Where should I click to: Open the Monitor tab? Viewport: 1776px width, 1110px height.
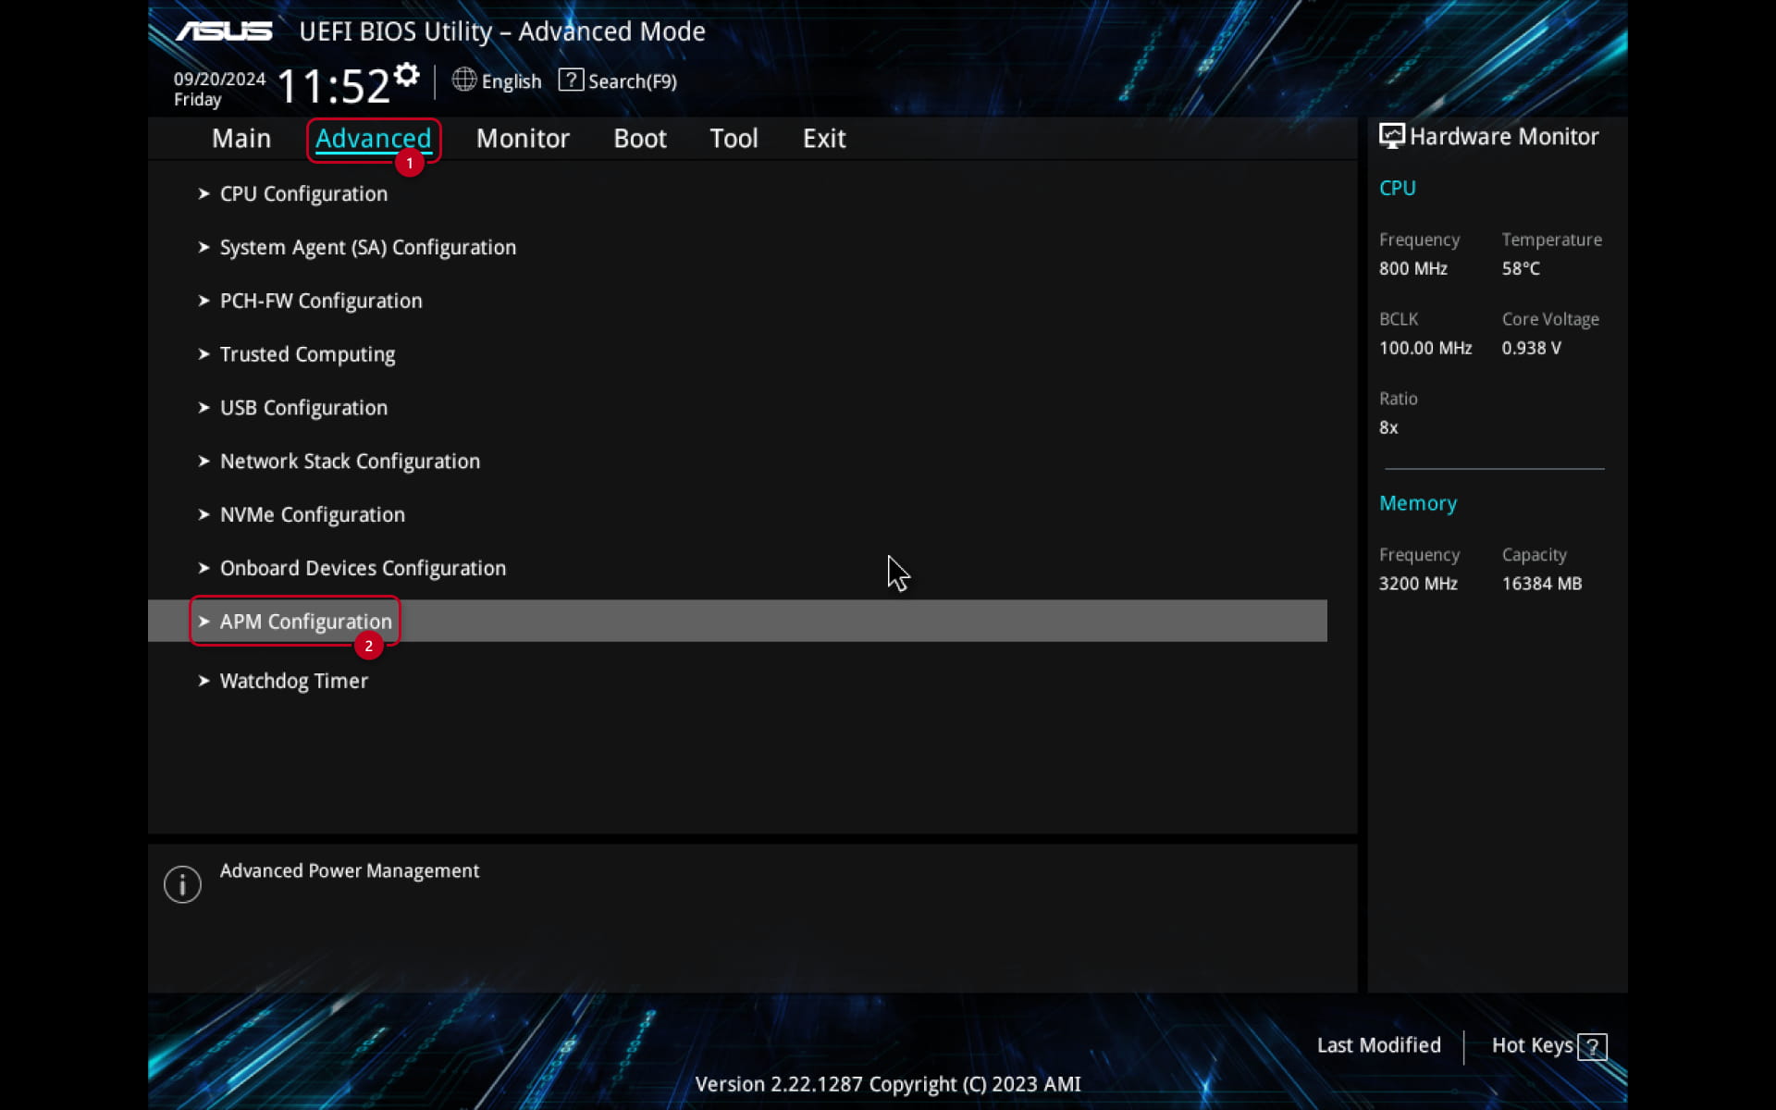(523, 139)
